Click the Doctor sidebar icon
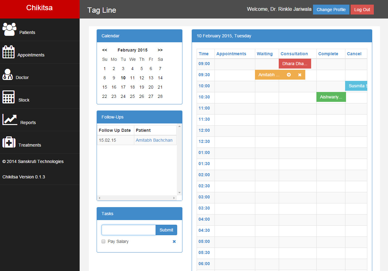This screenshot has width=388, height=271. [7, 74]
